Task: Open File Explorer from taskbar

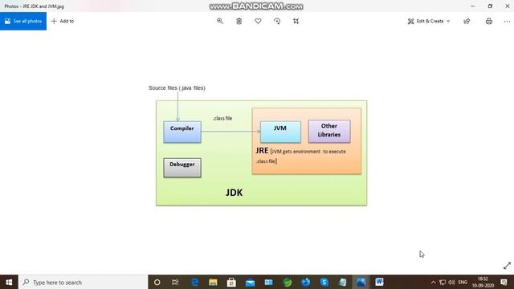Action: pos(213,282)
